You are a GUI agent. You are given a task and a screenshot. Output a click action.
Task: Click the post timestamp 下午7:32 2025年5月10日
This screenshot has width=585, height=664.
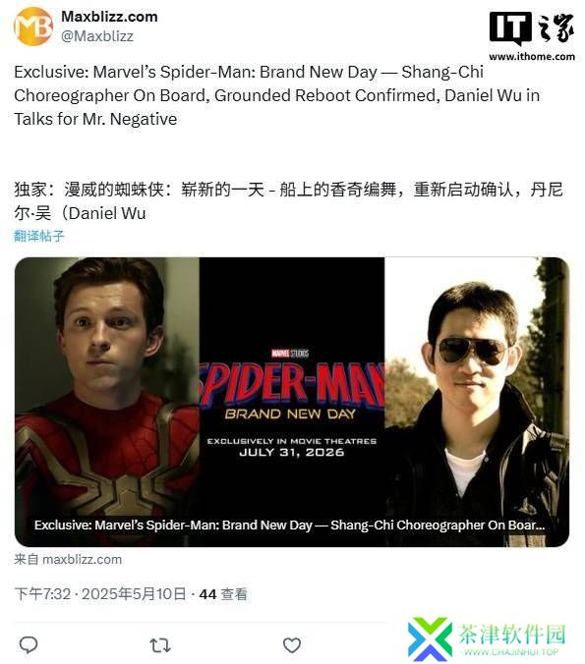coord(100,594)
